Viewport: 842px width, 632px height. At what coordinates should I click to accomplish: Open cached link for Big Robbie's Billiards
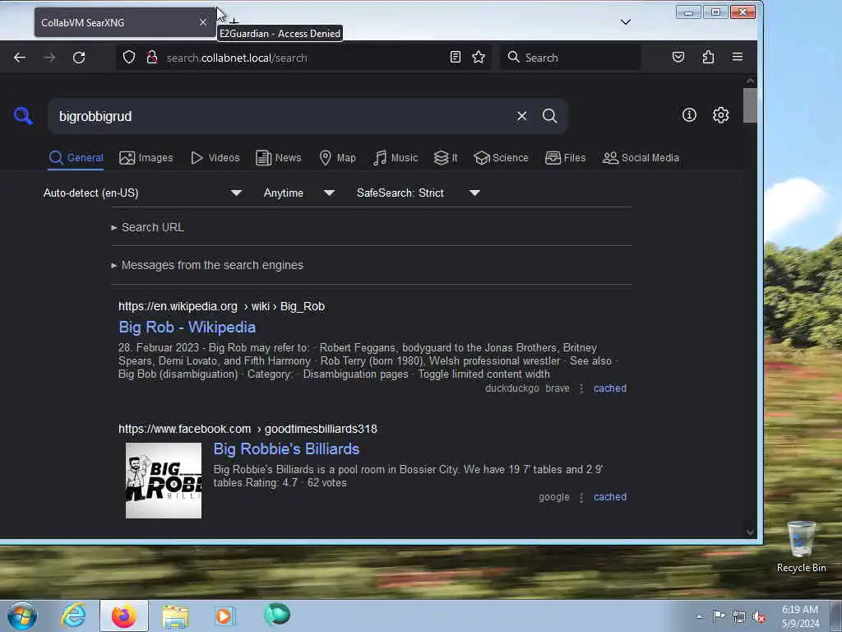click(609, 496)
